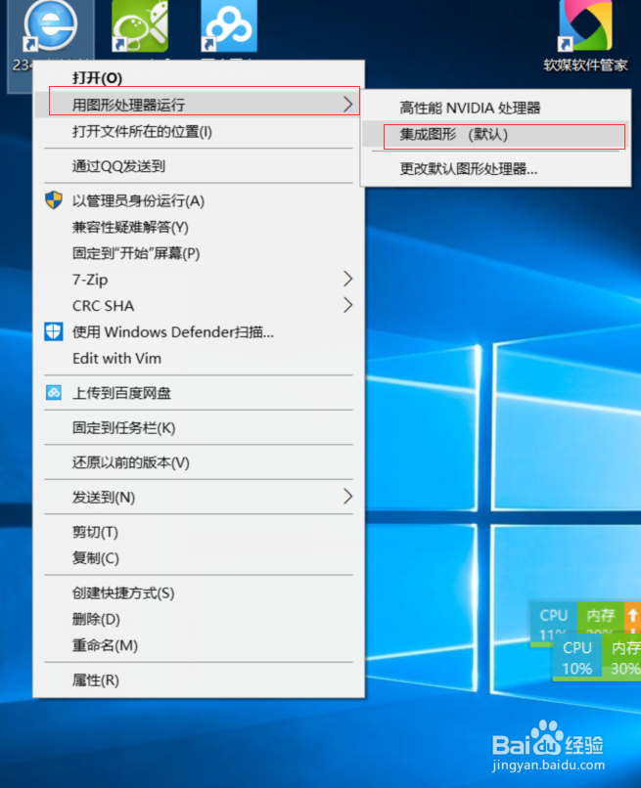This screenshot has width=641, height=788.
Task: Choose 还原以前的版本(V)
Action: coord(199,461)
